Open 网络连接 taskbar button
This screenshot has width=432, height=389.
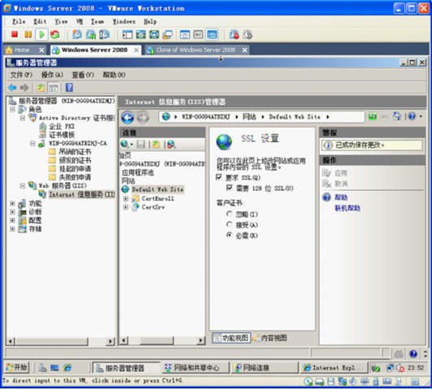tap(264, 368)
